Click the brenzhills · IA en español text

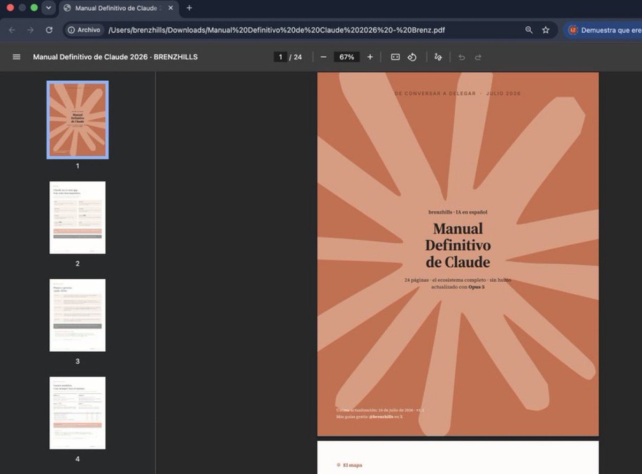pos(458,212)
